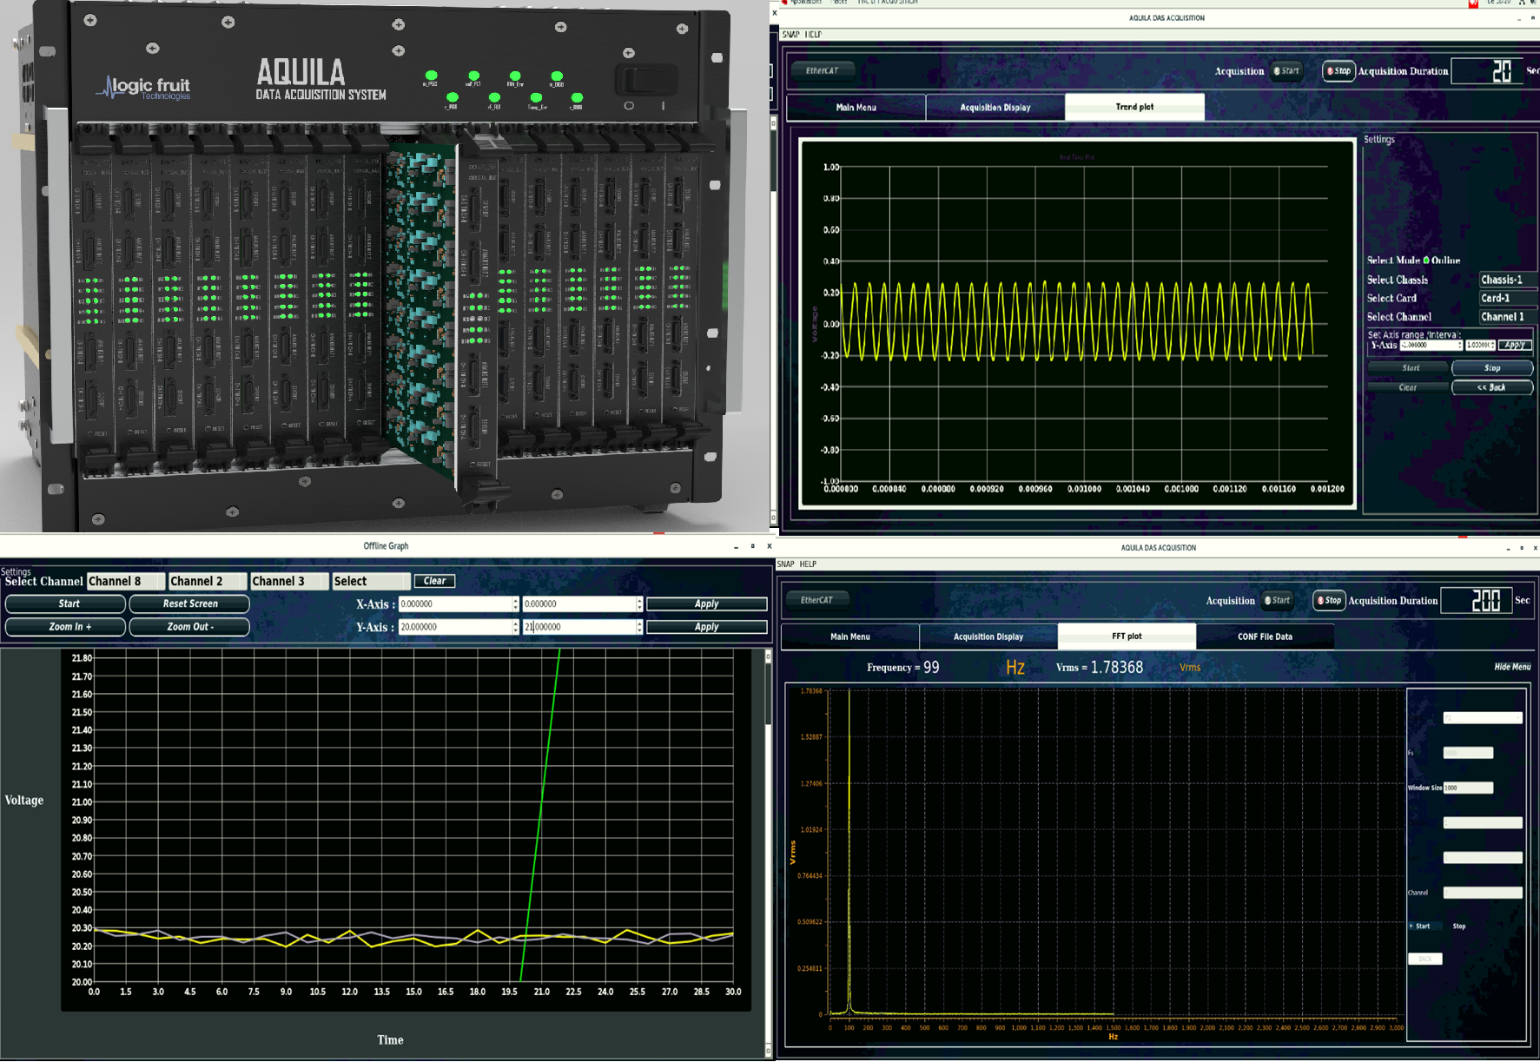Expand the Channel 2 dropdown in Offline Graph
Image resolution: width=1540 pixels, height=1062 pixels.
pos(207,581)
